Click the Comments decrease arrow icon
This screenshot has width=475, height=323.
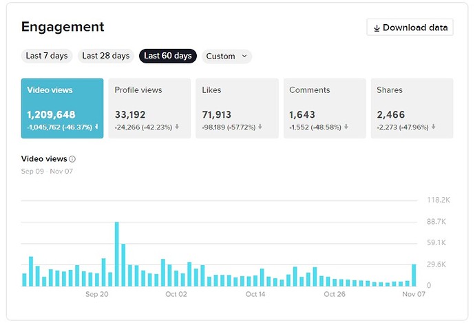tap(346, 127)
